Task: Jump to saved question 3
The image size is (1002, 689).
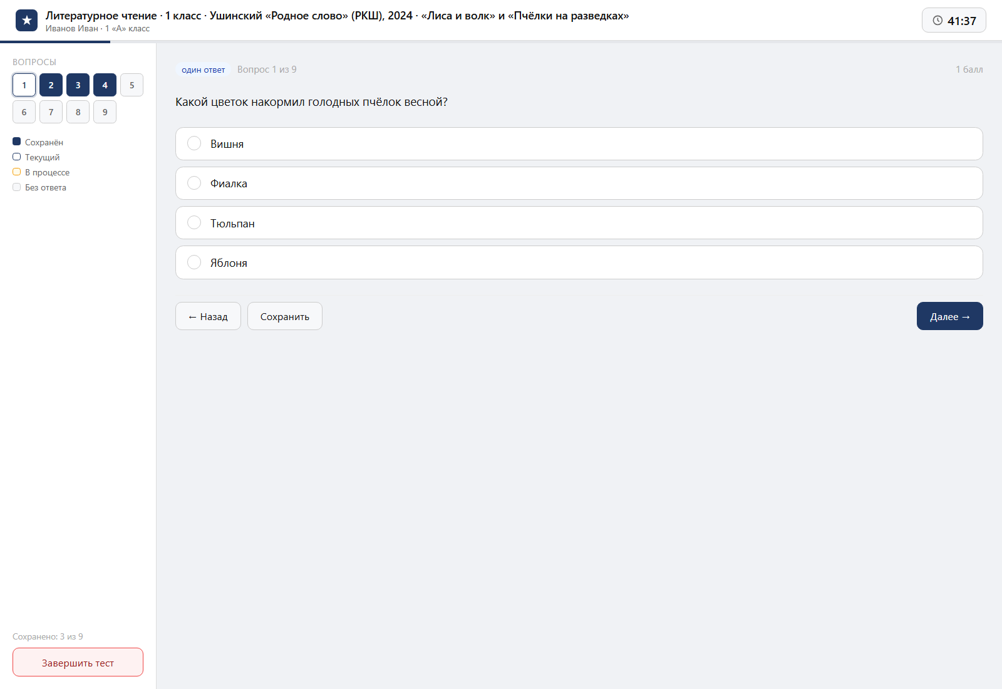Action: click(x=78, y=85)
